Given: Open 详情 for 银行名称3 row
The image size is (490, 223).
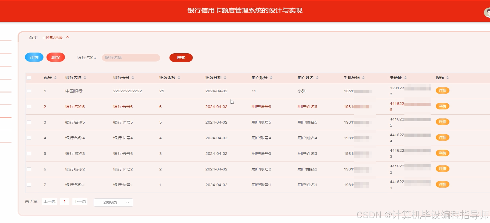Looking at the screenshot, I should coord(443,153).
